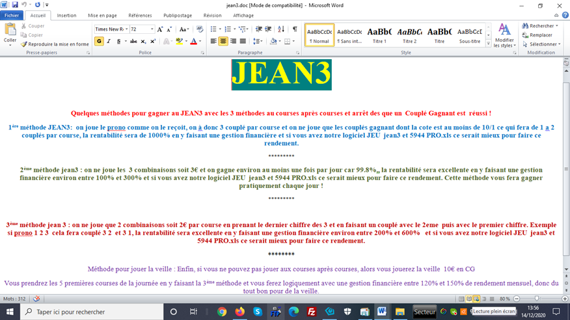Switch to the Affichage tab
Viewport: 570px width, 320px height.
243,15
